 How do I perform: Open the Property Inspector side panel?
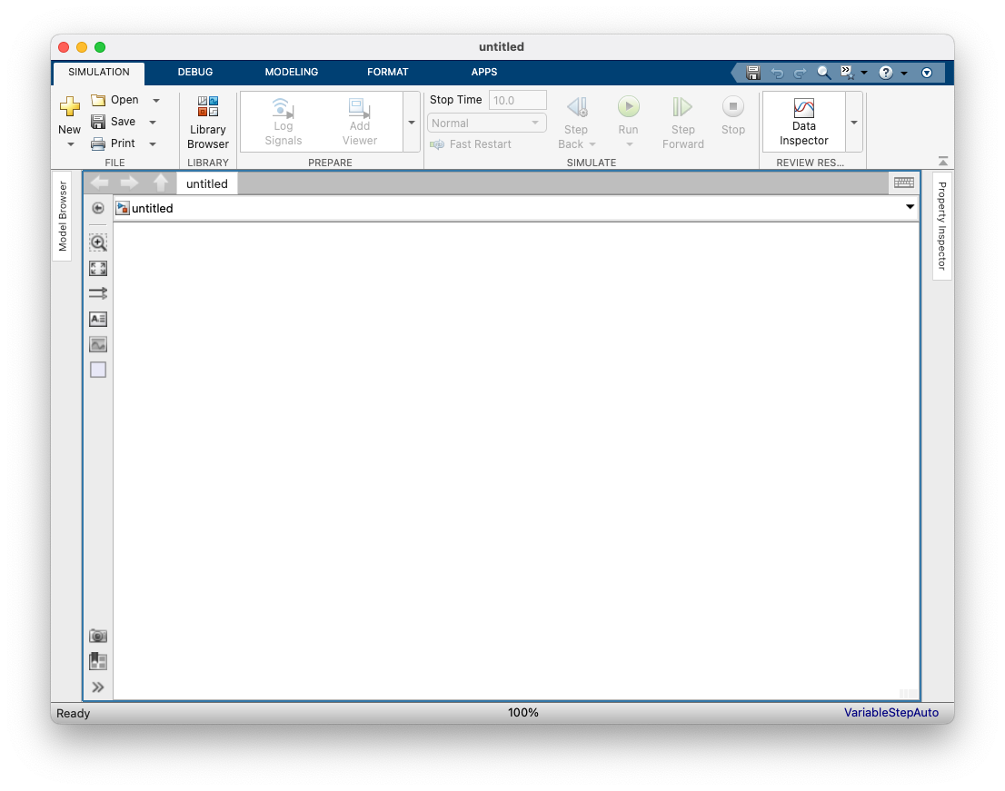coord(941,226)
